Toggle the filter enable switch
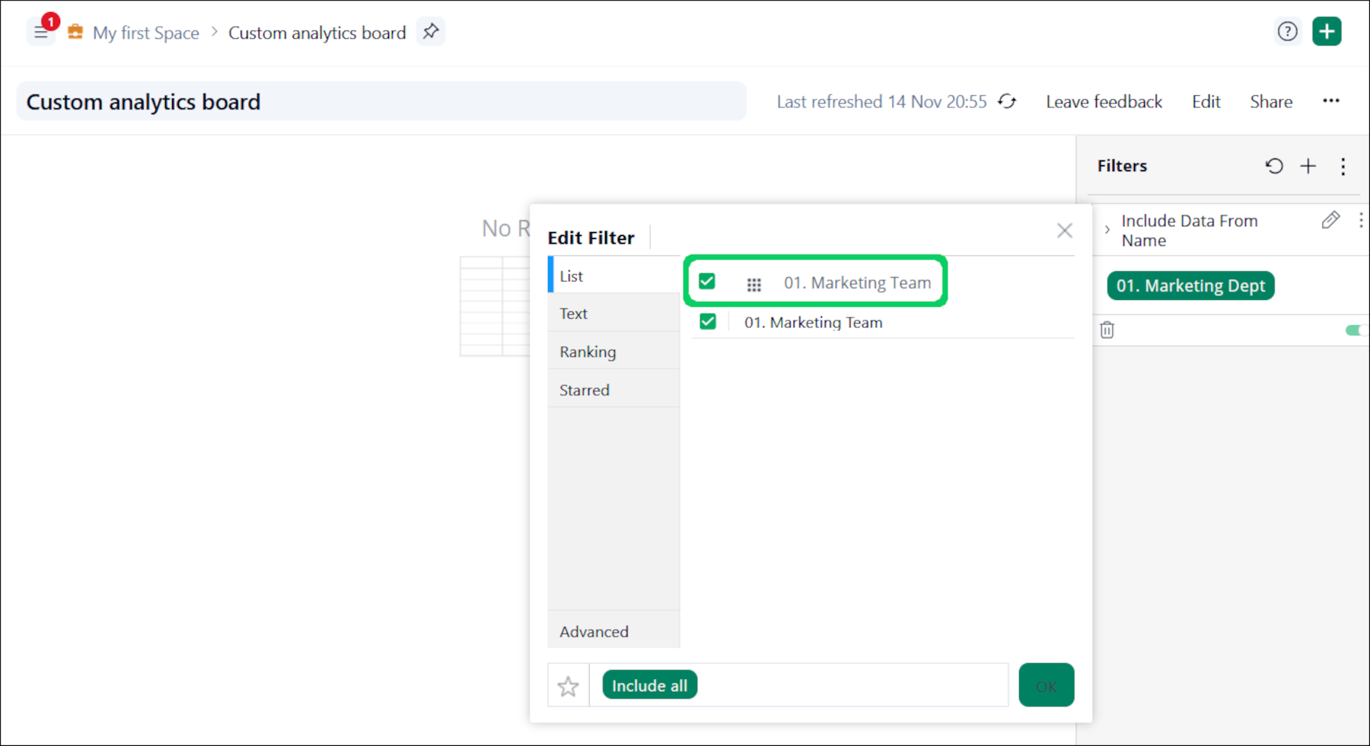1370x746 pixels. (x=1354, y=330)
